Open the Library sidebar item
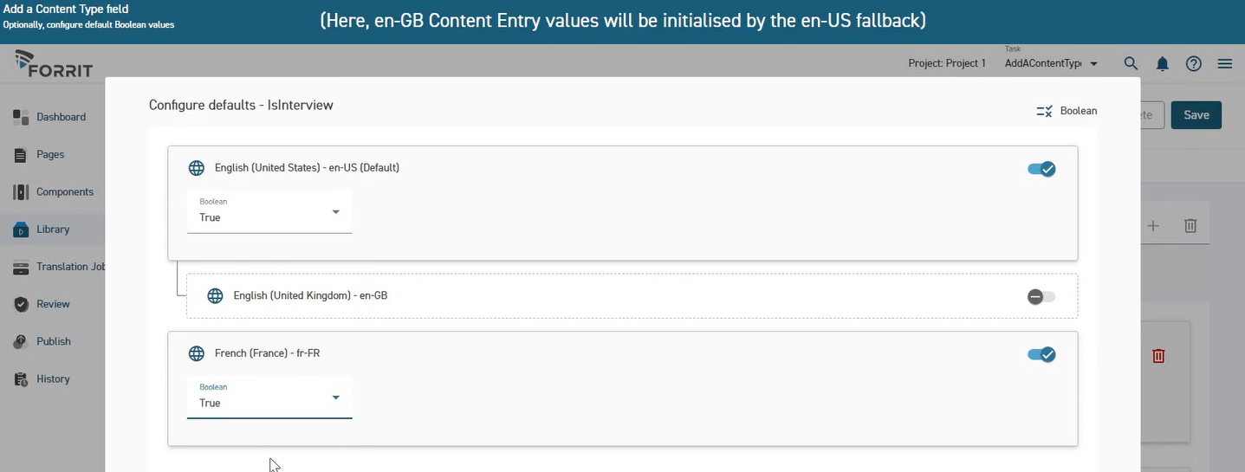Image resolution: width=1245 pixels, height=472 pixels. click(52, 230)
